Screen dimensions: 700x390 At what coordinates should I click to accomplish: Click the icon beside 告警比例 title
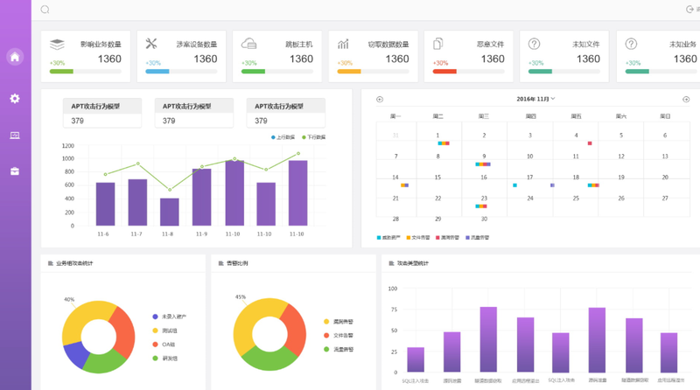coord(221,263)
